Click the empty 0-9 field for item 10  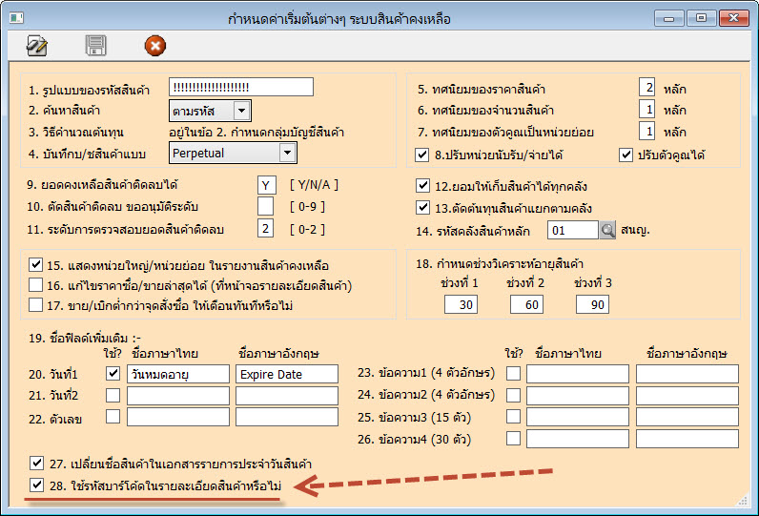pyautogui.click(x=265, y=206)
